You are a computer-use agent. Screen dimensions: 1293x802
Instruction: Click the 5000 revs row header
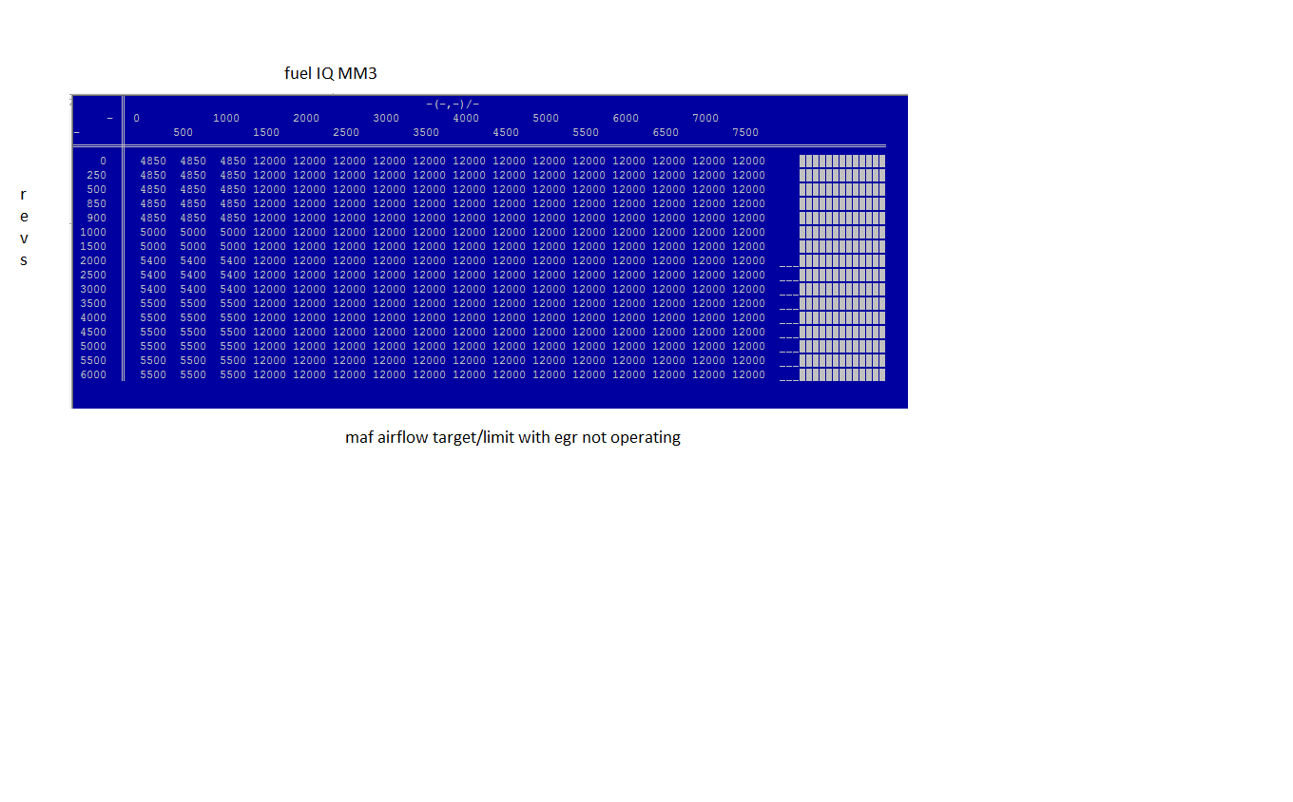[x=93, y=347]
